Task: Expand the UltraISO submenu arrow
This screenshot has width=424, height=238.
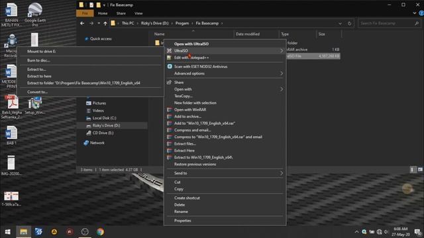Action: tap(282, 51)
